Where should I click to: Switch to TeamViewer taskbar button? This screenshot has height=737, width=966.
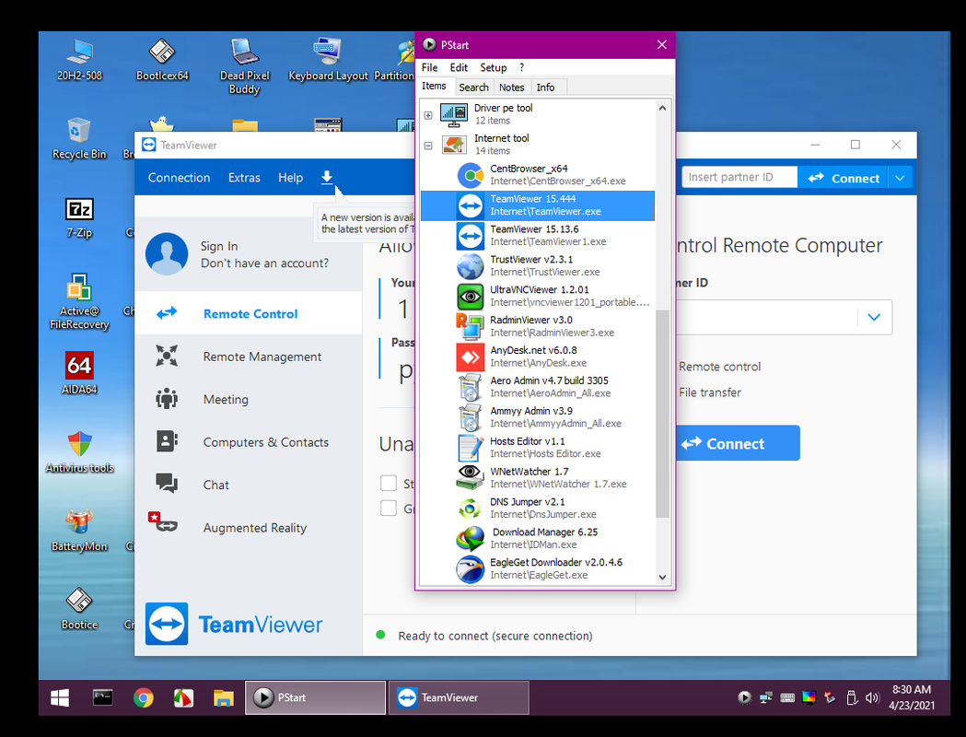point(459,697)
